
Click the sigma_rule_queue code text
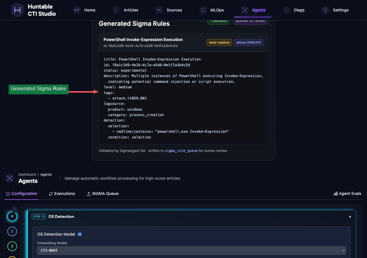point(181,150)
